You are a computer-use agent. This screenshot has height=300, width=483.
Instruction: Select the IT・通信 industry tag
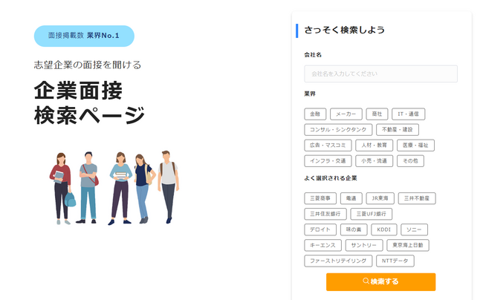coord(409,114)
